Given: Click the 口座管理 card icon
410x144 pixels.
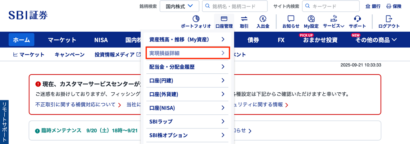Looking at the screenshot, I should pyautogui.click(x=224, y=19).
